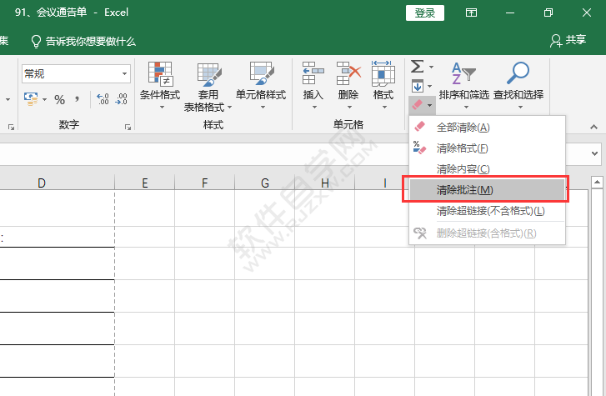
Task: Select column G header
Action: 265,183
